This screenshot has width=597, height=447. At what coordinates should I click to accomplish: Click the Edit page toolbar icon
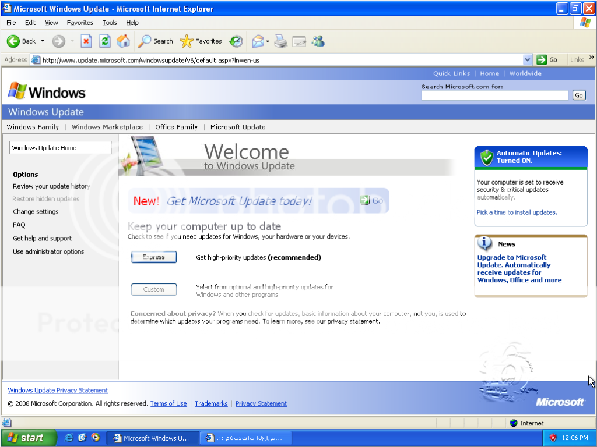[x=299, y=41]
